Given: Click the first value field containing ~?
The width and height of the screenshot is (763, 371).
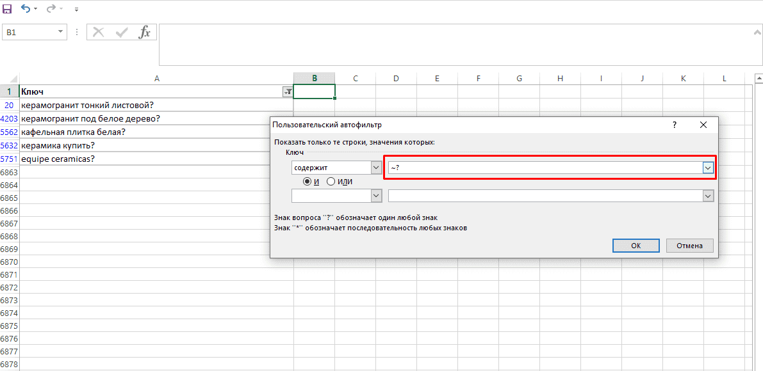Looking at the screenshot, I should 545,168.
